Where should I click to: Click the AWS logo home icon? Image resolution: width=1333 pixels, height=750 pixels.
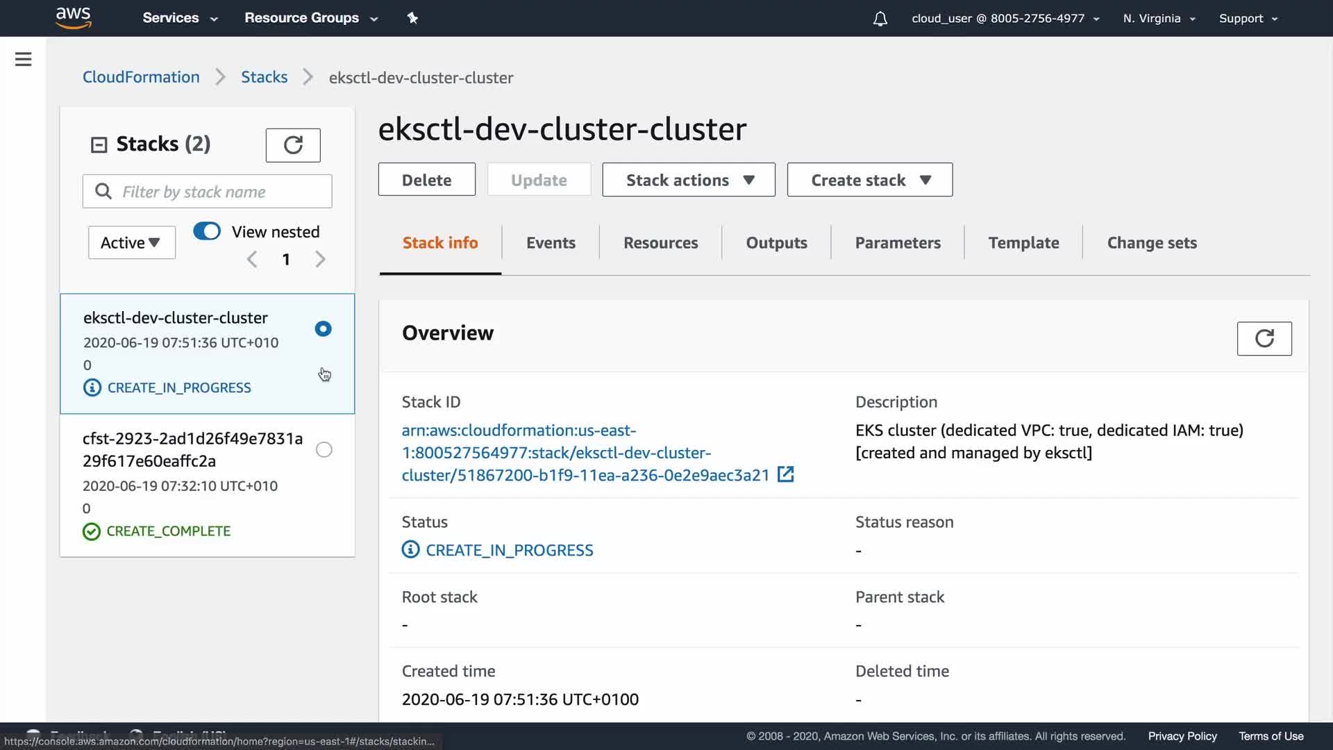[x=73, y=17]
